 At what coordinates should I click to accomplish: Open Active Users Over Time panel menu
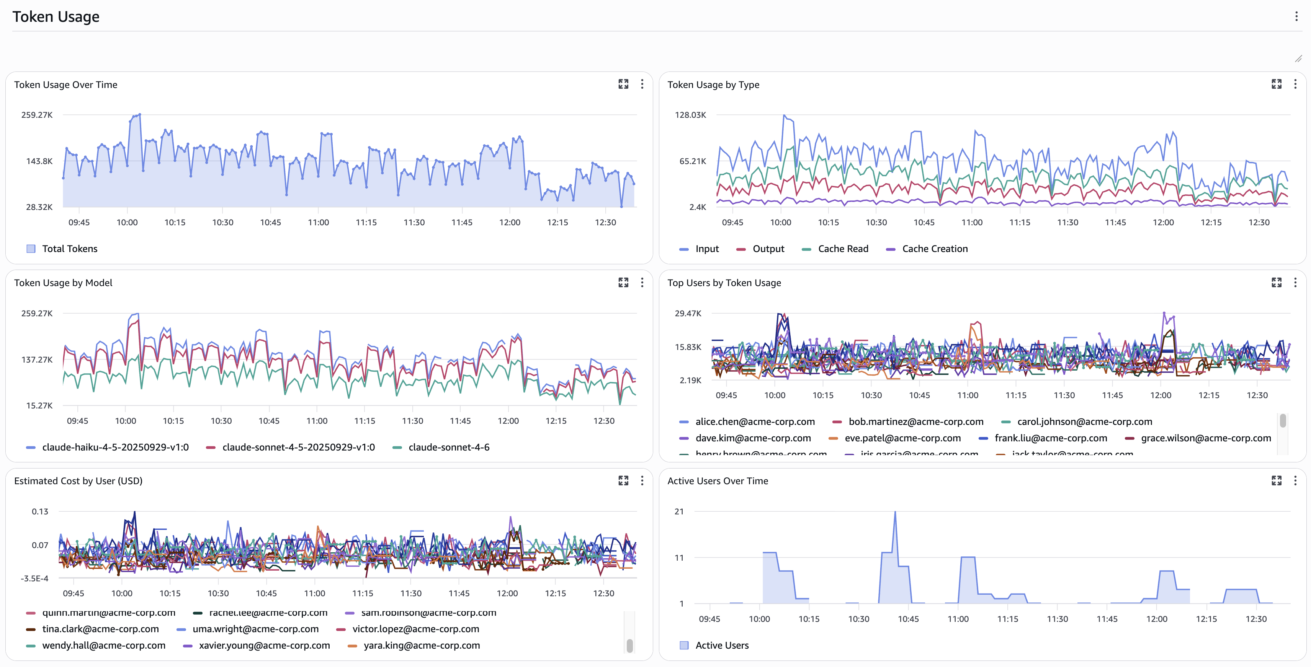[x=1295, y=480]
